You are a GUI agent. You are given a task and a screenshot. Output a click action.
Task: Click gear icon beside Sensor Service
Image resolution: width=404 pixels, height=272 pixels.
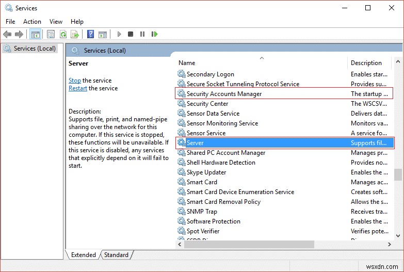click(x=182, y=133)
